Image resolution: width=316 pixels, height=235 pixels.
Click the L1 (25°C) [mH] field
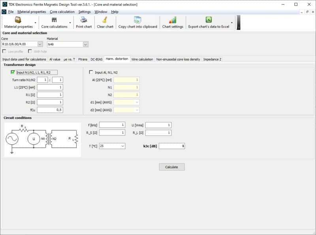coord(50,87)
